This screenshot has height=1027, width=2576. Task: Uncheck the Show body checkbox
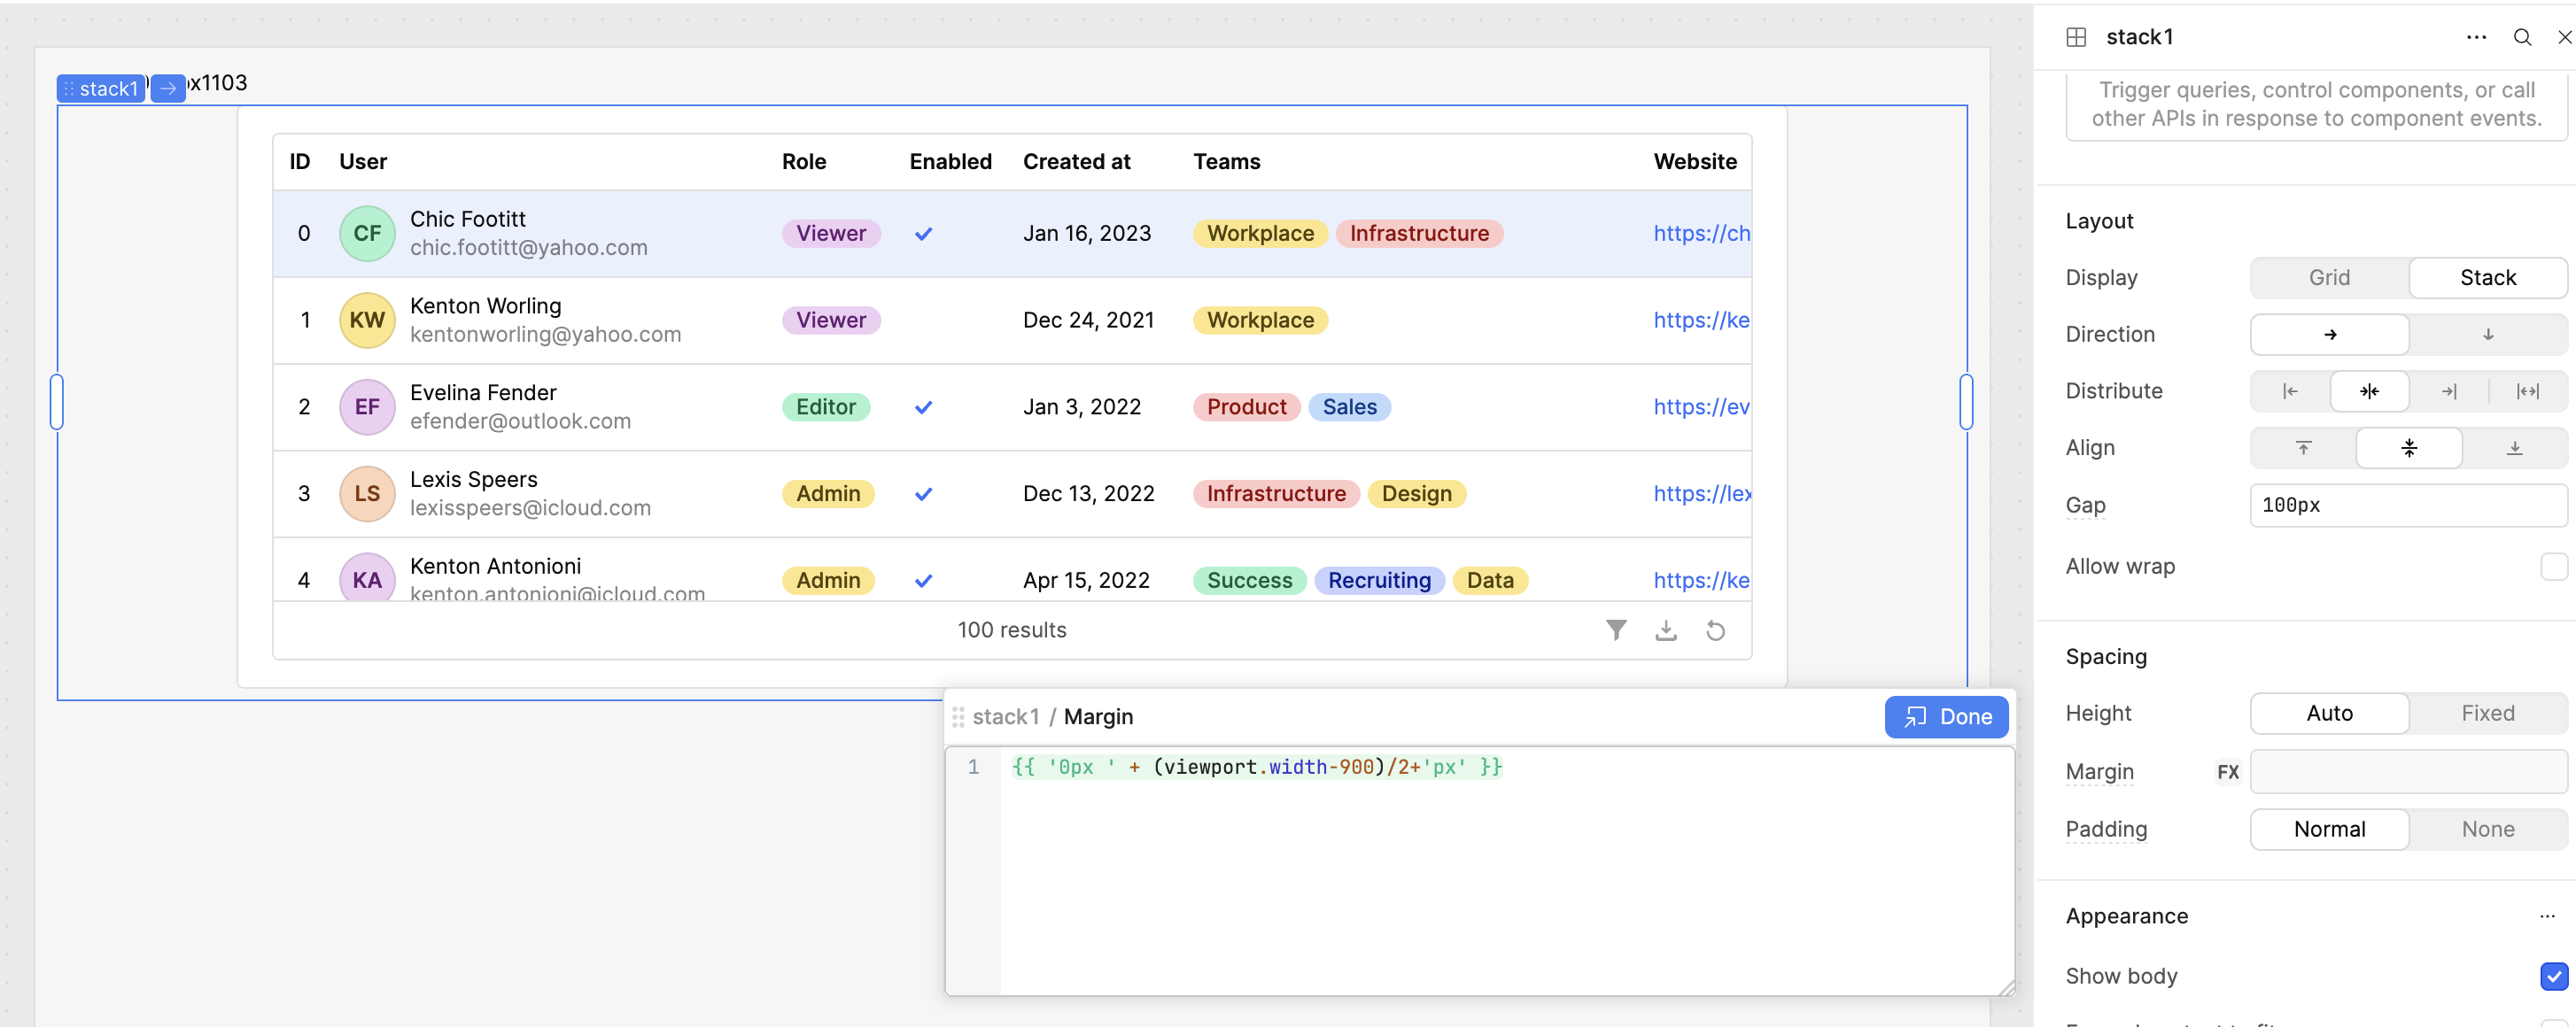[2553, 976]
